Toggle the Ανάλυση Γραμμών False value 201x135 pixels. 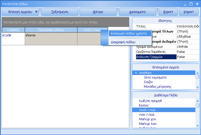188,57
